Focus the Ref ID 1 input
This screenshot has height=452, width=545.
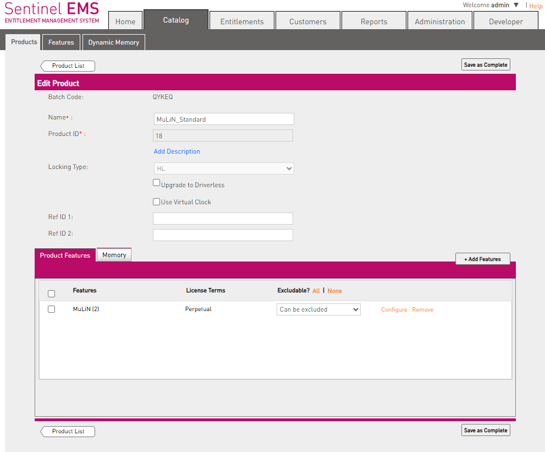tap(223, 219)
